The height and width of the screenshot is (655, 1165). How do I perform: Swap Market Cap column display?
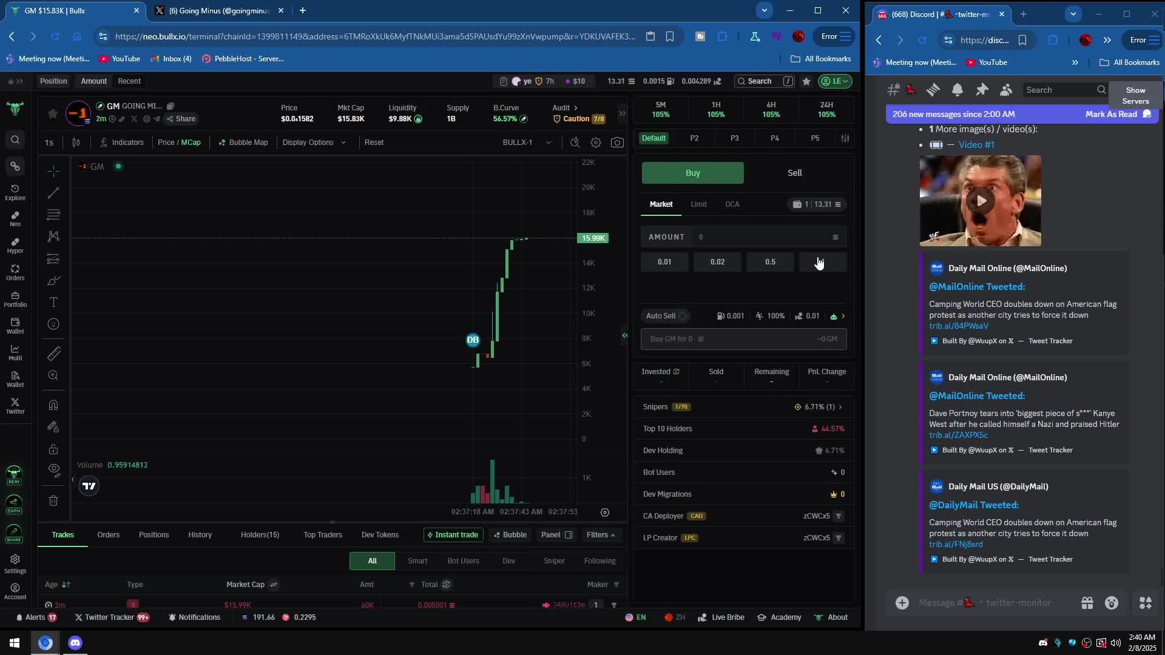point(274,585)
